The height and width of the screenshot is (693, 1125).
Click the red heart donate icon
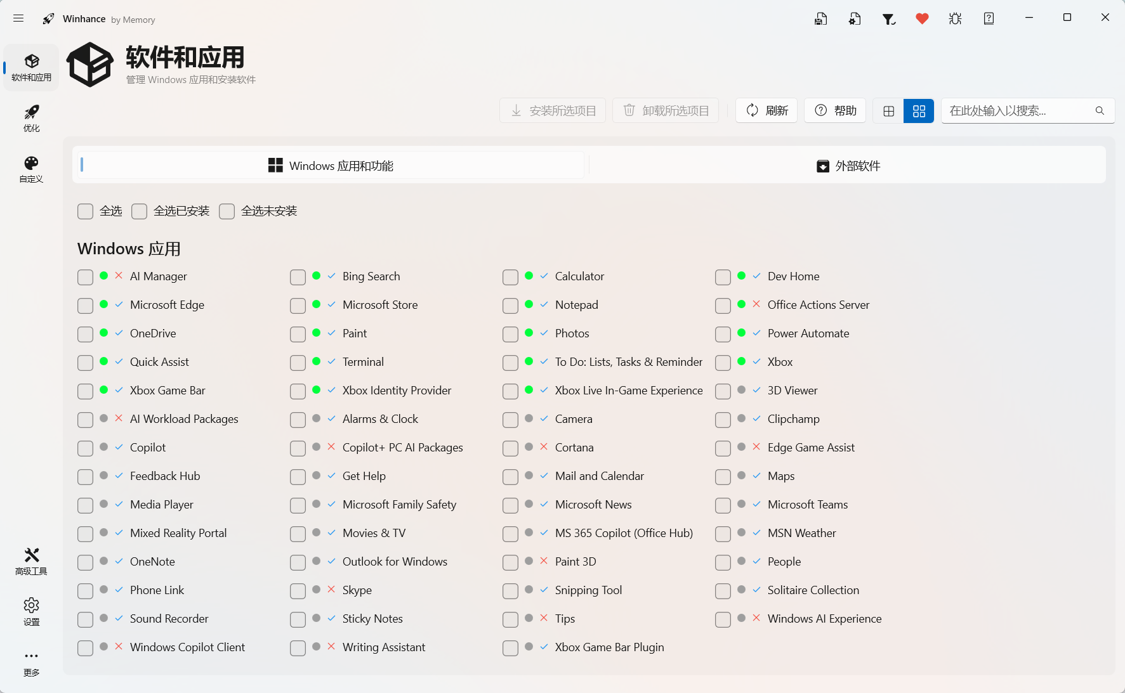[x=923, y=19]
